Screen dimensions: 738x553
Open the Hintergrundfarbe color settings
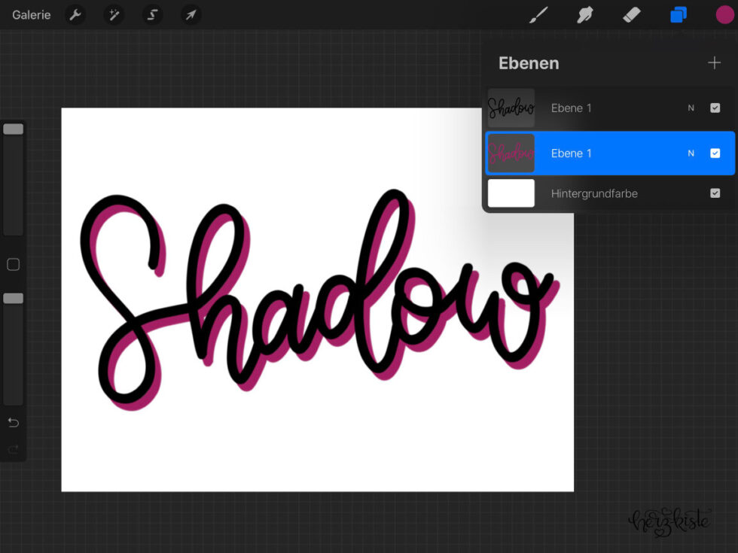point(511,193)
